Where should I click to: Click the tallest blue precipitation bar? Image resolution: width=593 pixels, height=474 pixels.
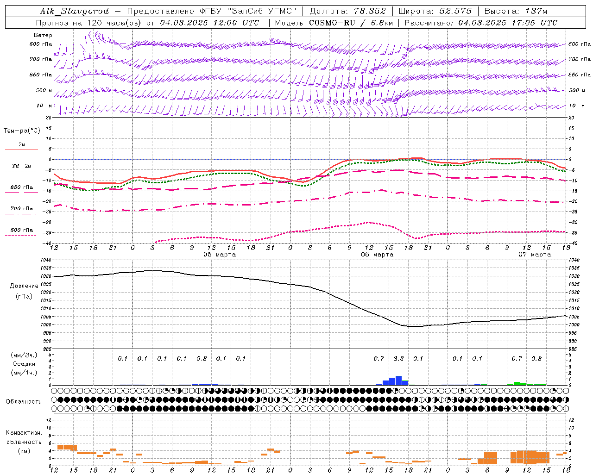[398, 380]
